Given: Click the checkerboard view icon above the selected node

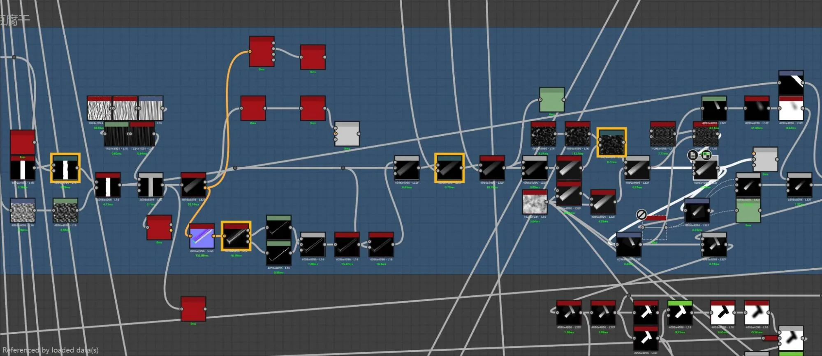Looking at the screenshot, I should click(x=706, y=155).
